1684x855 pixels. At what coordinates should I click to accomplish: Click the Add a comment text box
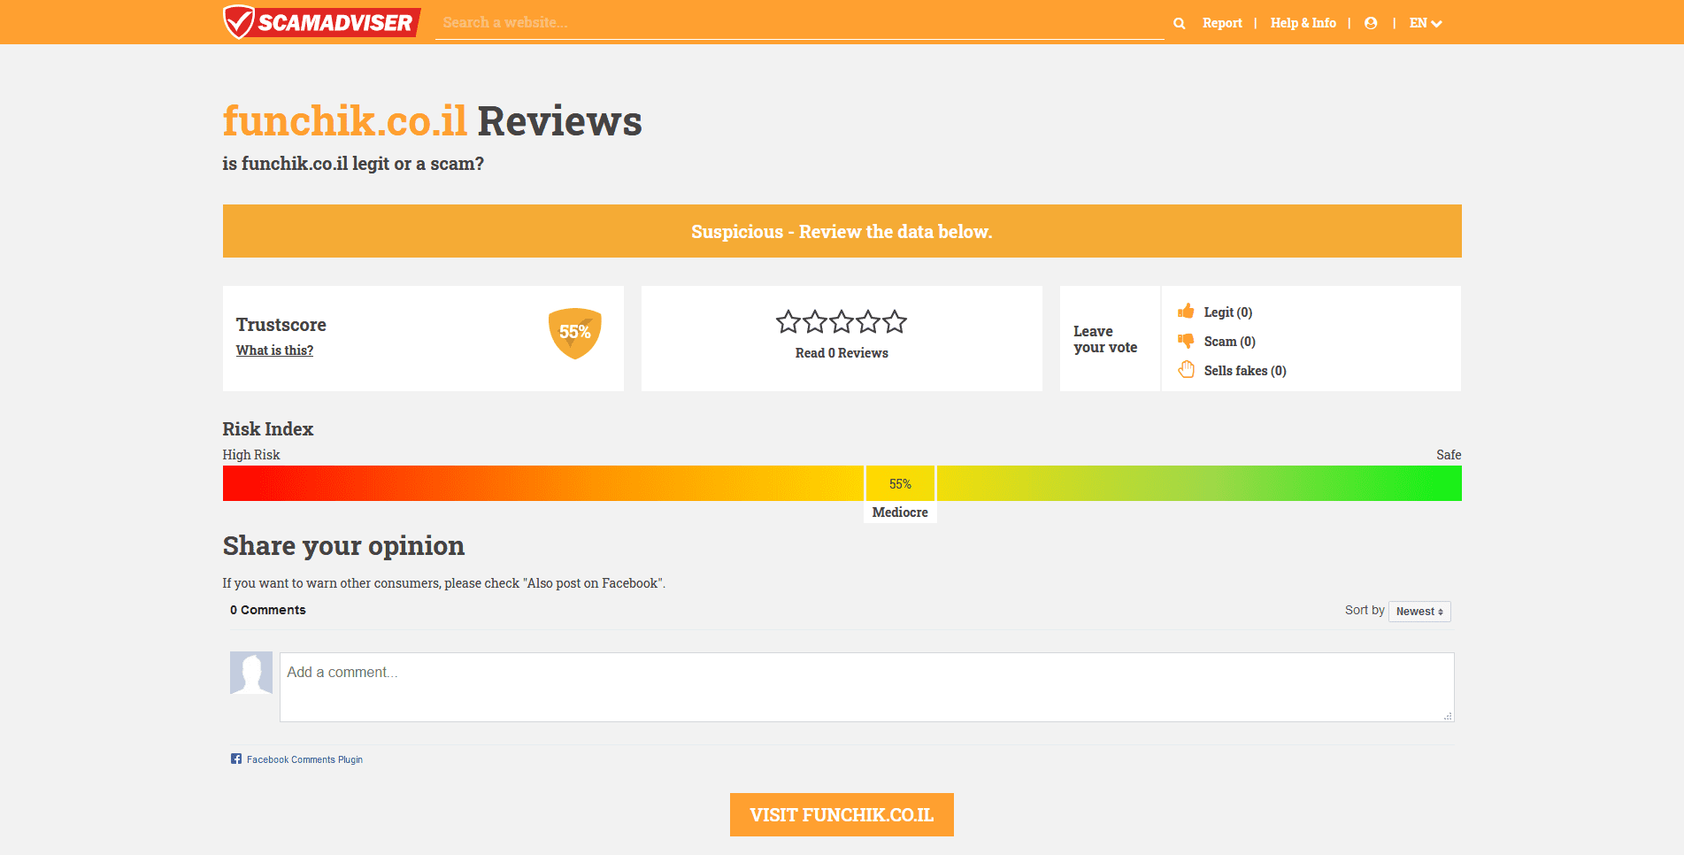pyautogui.click(x=867, y=687)
